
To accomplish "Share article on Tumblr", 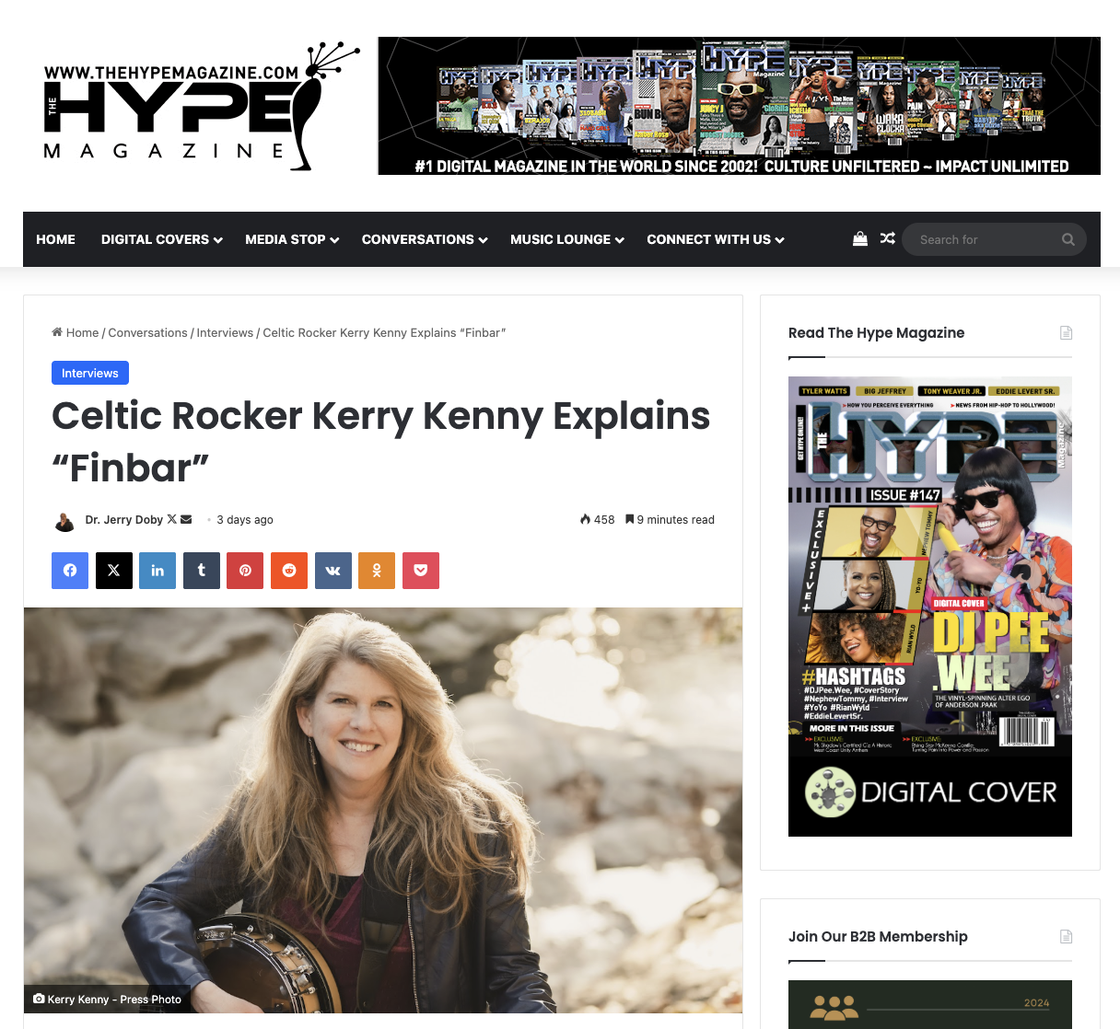I will click(x=202, y=571).
